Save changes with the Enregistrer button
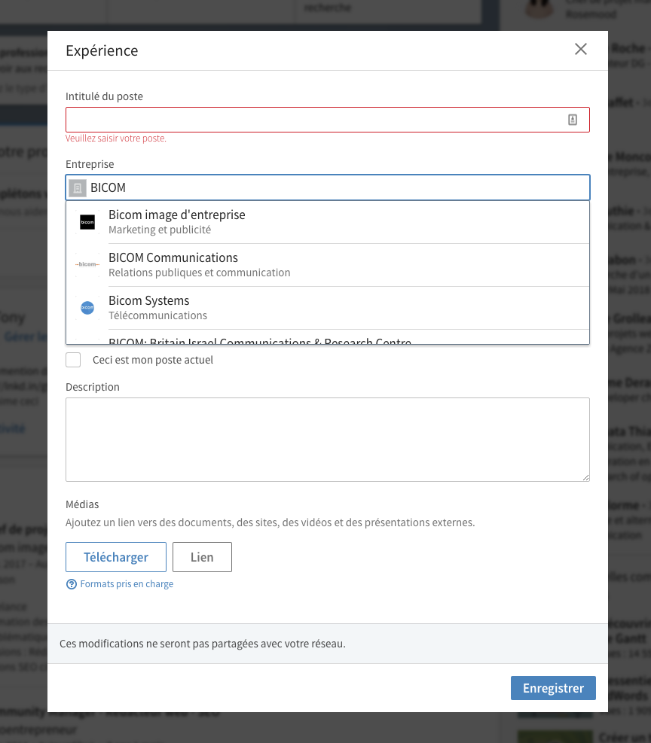This screenshot has height=743, width=651. [553, 688]
